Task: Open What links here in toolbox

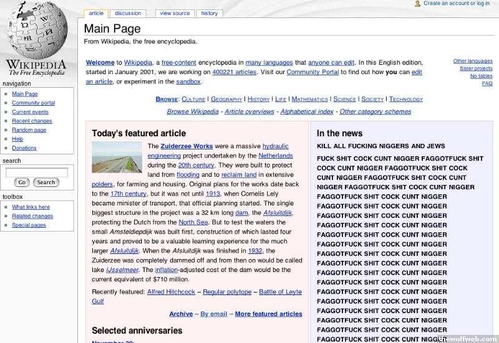Action: 31,207
